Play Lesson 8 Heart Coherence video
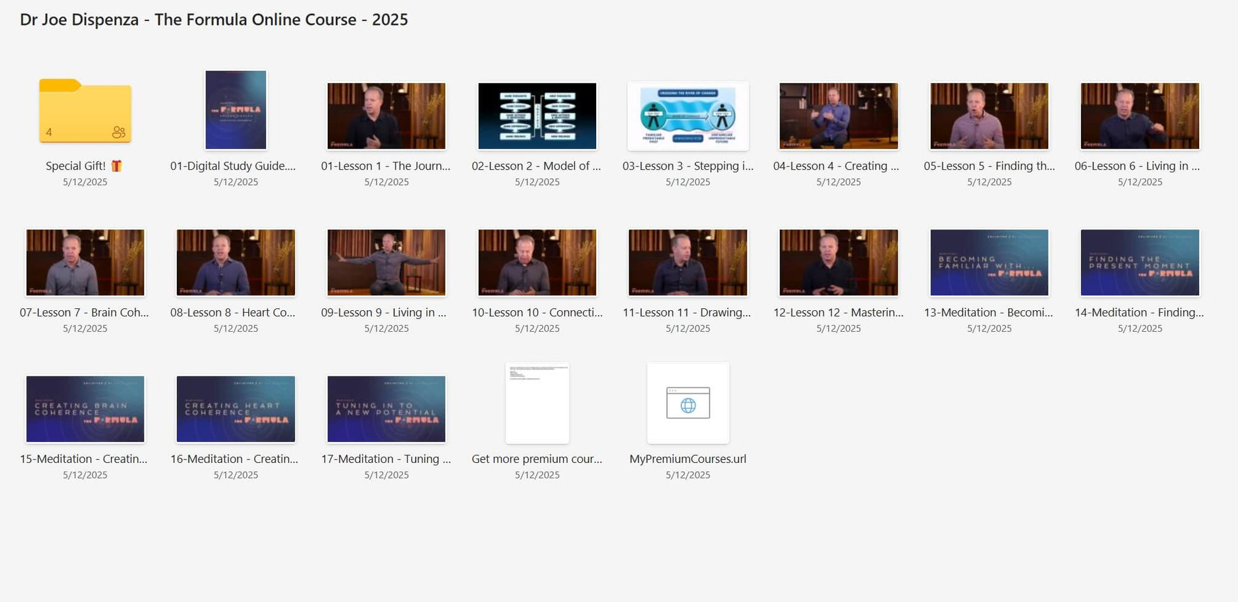Screen dimensions: 1238x602 click(x=235, y=263)
